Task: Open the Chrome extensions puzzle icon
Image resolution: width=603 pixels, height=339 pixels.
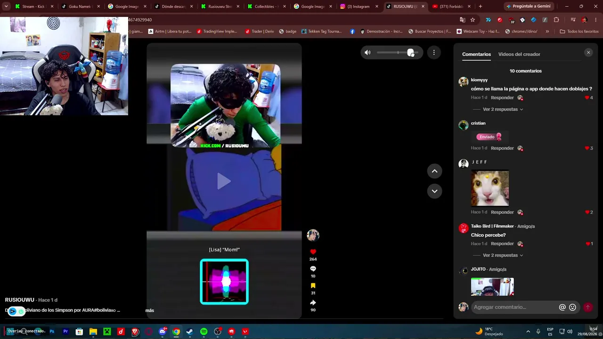Action: coord(556,20)
